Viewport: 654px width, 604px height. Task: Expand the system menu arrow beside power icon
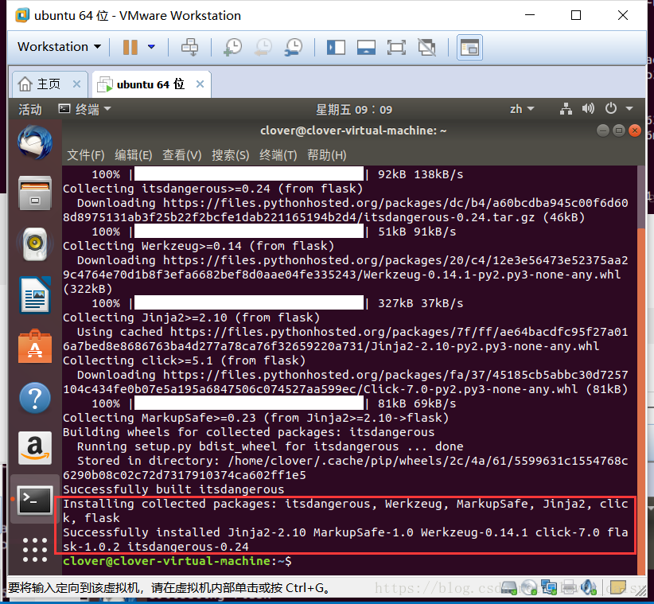click(629, 109)
